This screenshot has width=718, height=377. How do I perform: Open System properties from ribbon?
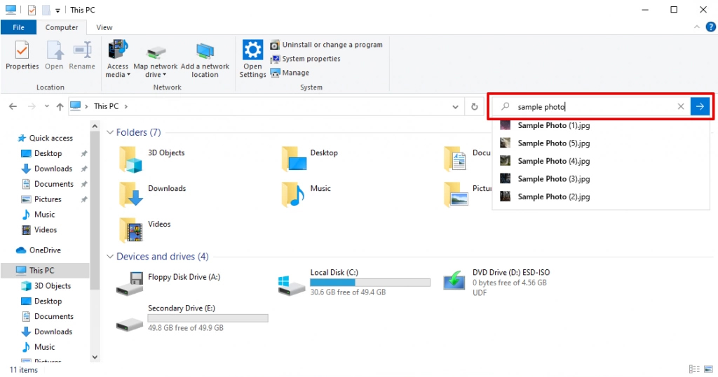pos(305,59)
